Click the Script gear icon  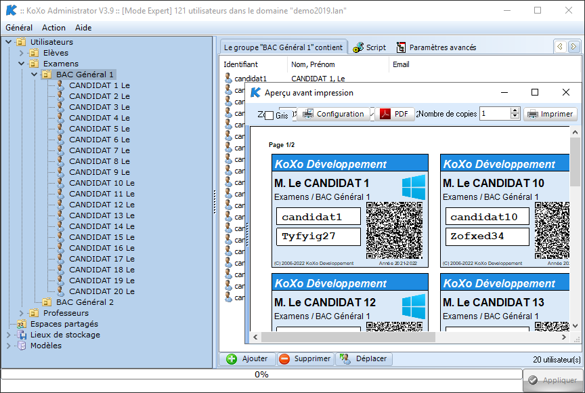(x=358, y=47)
